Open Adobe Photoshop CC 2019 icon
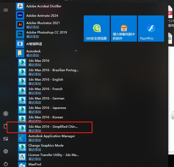The height and width of the screenshot is (167, 174). [x=20, y=34]
